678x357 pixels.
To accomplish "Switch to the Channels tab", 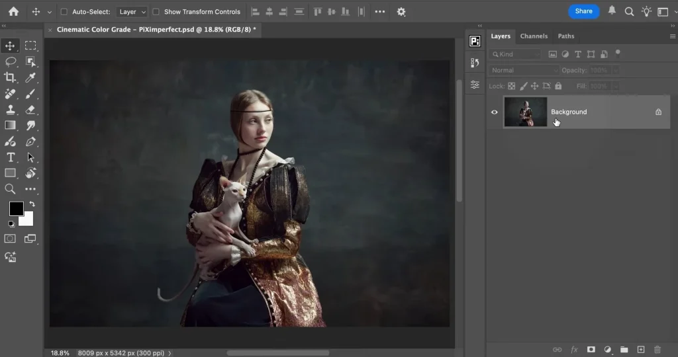I will coord(534,36).
